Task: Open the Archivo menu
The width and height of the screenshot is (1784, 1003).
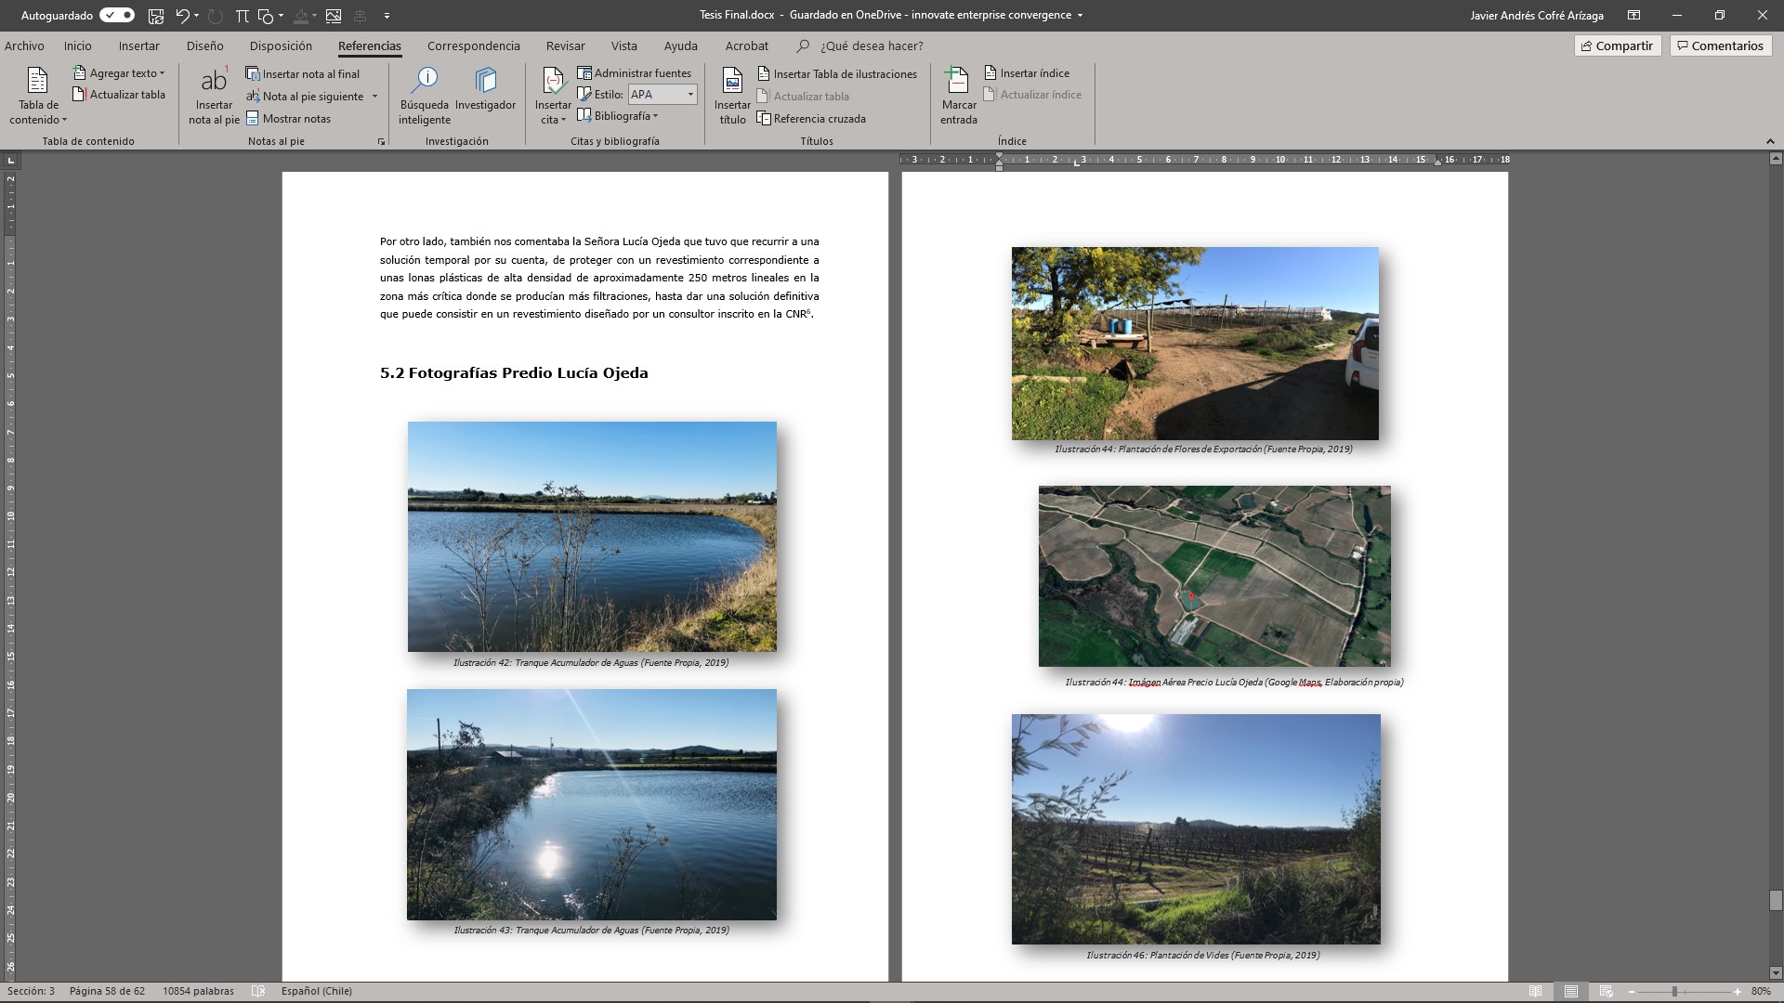Action: [24, 46]
